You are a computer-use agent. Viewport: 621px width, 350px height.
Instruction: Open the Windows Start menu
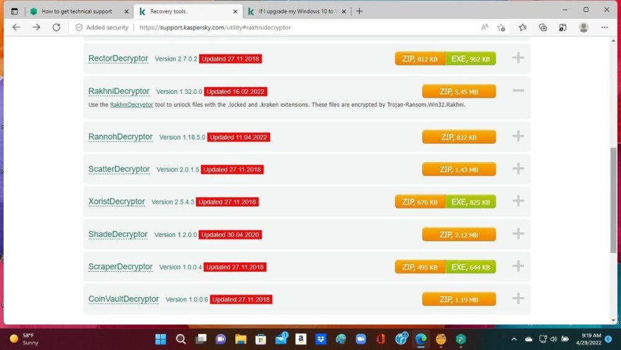pyautogui.click(x=161, y=339)
